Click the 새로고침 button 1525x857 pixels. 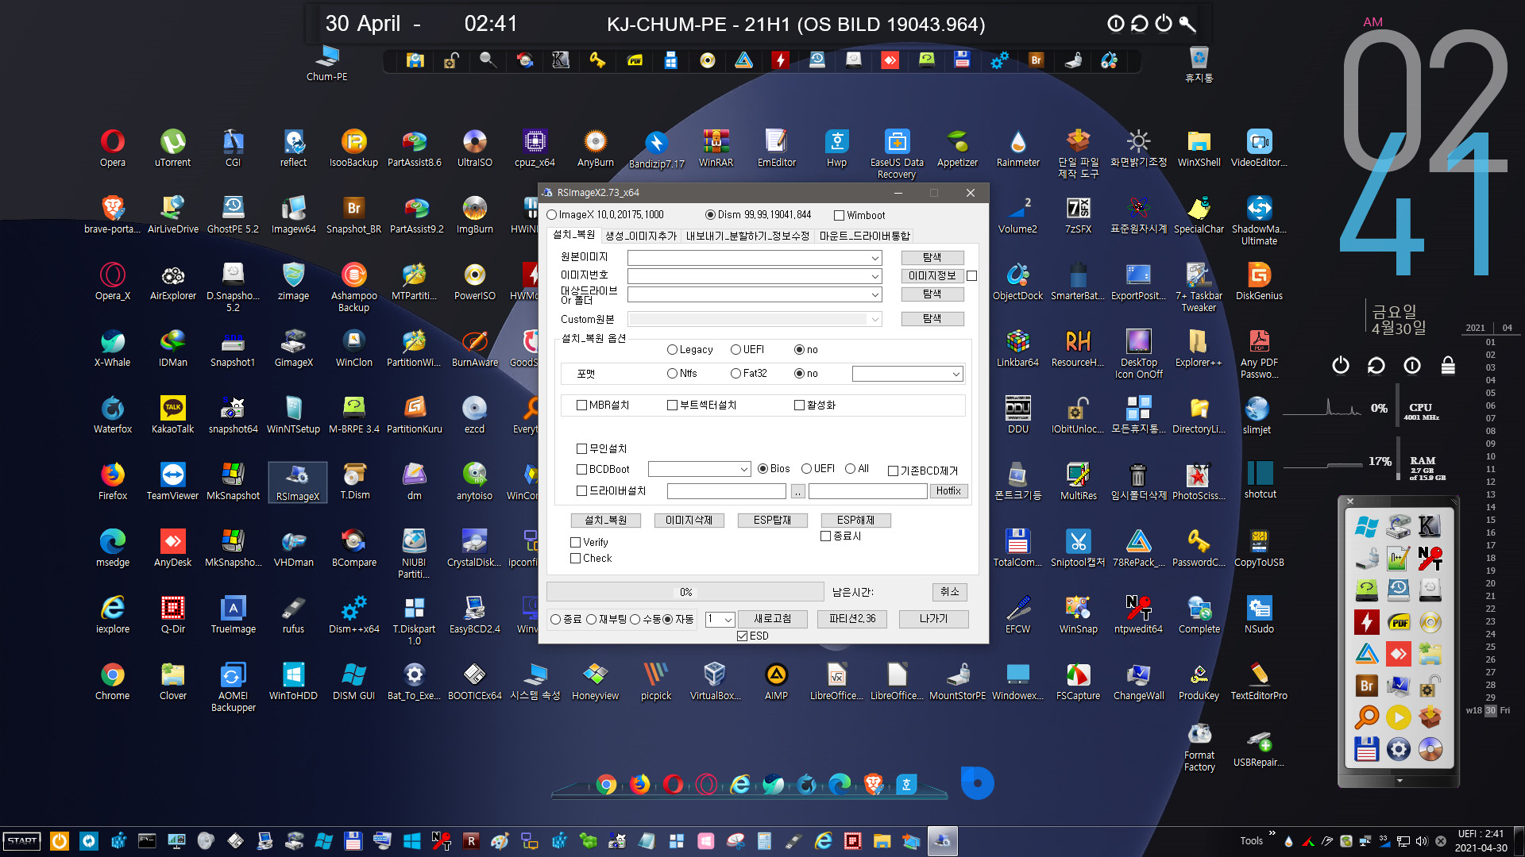[772, 619]
